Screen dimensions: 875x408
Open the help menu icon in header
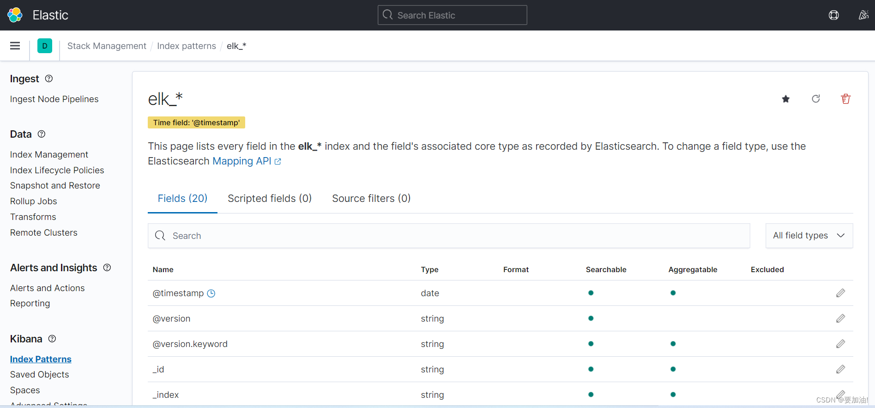tap(833, 15)
